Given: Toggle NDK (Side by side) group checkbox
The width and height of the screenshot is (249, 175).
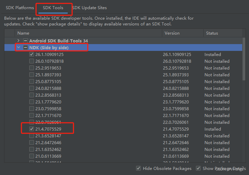Looking at the screenshot, I should click(x=26, y=47).
